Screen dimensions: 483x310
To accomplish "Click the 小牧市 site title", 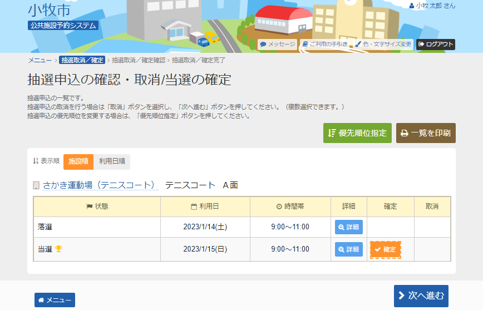I will click(49, 10).
